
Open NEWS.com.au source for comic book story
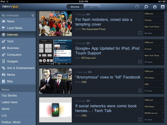coord(154,113)
